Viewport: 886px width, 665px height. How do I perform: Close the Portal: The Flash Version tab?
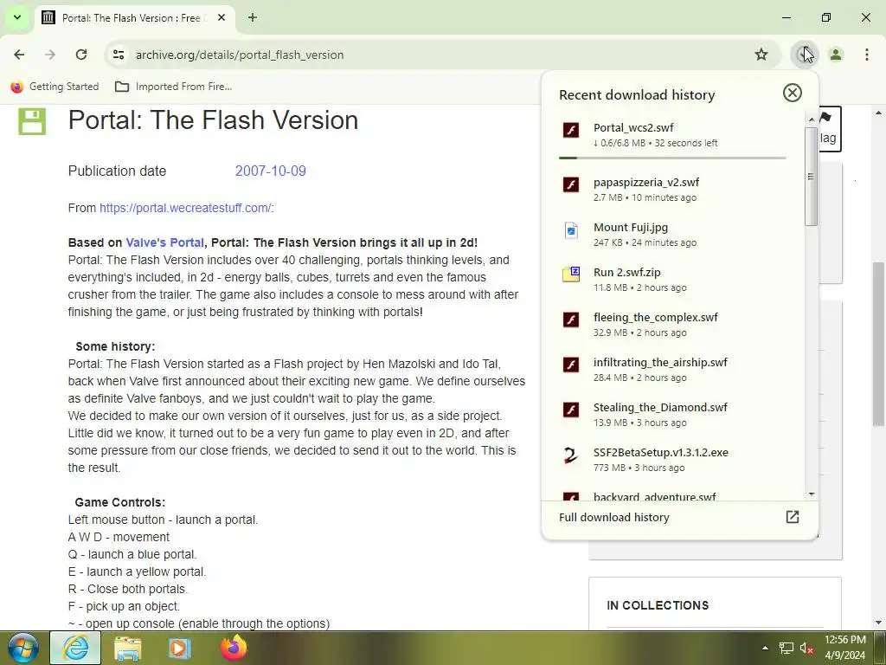click(x=221, y=17)
